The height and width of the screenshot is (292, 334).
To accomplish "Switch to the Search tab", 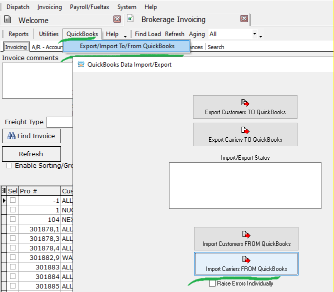I will pos(216,47).
